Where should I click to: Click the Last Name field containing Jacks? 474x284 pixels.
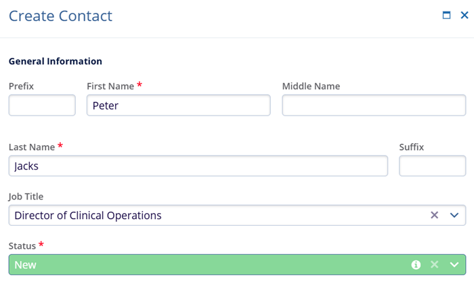198,166
